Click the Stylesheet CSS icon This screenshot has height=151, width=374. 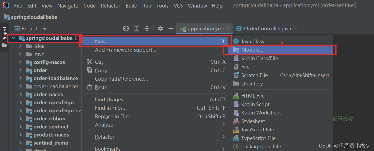(236, 121)
